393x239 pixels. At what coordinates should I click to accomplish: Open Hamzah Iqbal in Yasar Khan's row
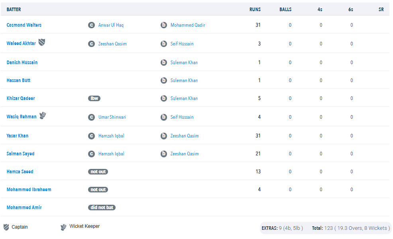click(x=111, y=136)
